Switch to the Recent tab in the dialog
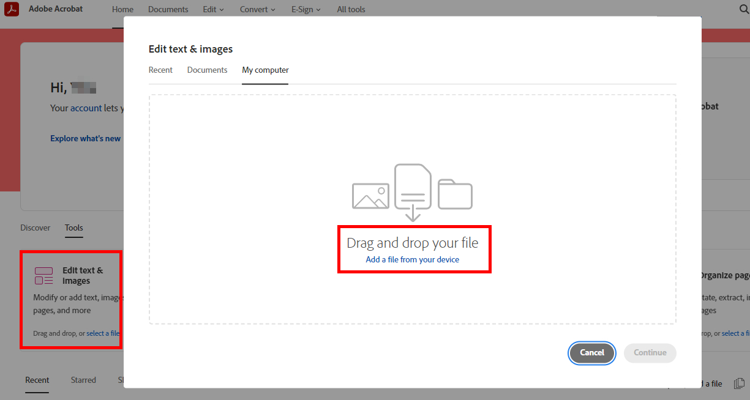 160,70
